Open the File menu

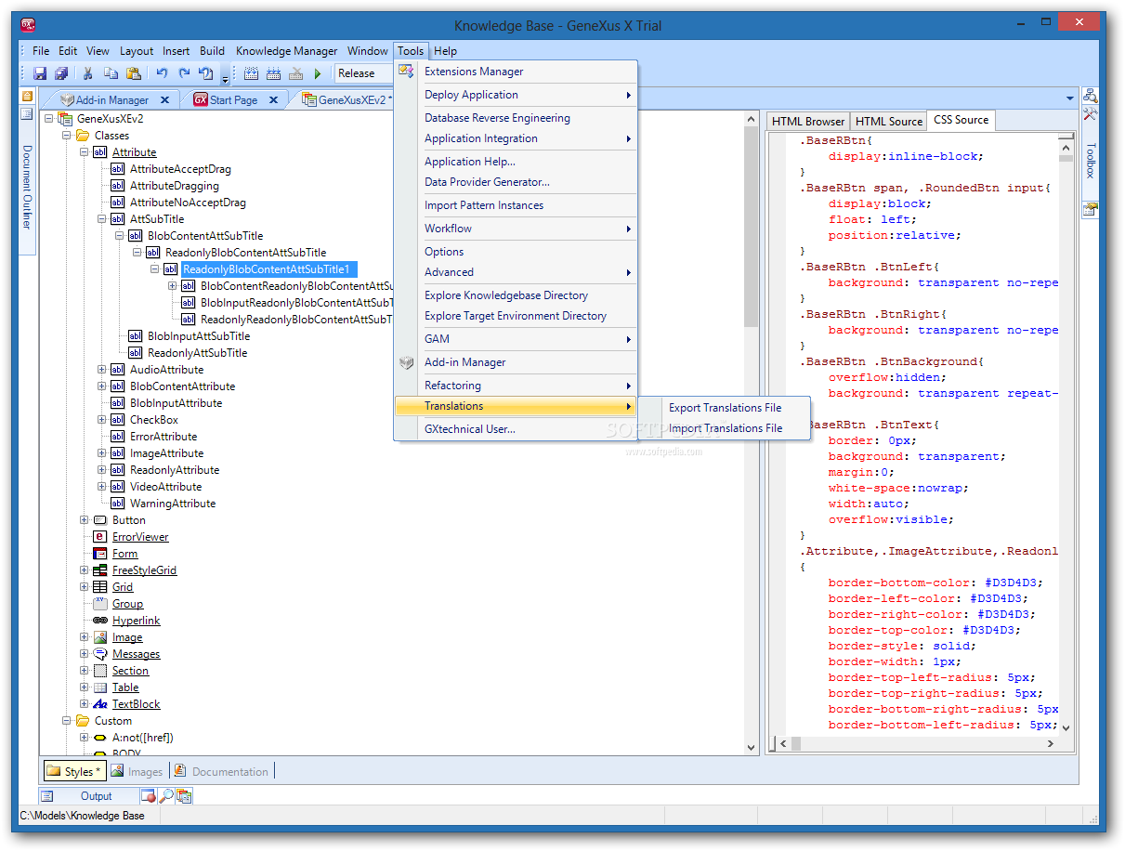coord(41,51)
